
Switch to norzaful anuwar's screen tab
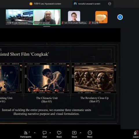(87, 4)
